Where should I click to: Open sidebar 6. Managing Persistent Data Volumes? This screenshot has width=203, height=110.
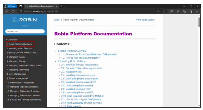[x=24, y=65]
